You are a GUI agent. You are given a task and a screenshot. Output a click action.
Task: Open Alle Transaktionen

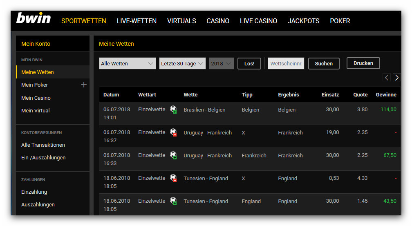43,145
